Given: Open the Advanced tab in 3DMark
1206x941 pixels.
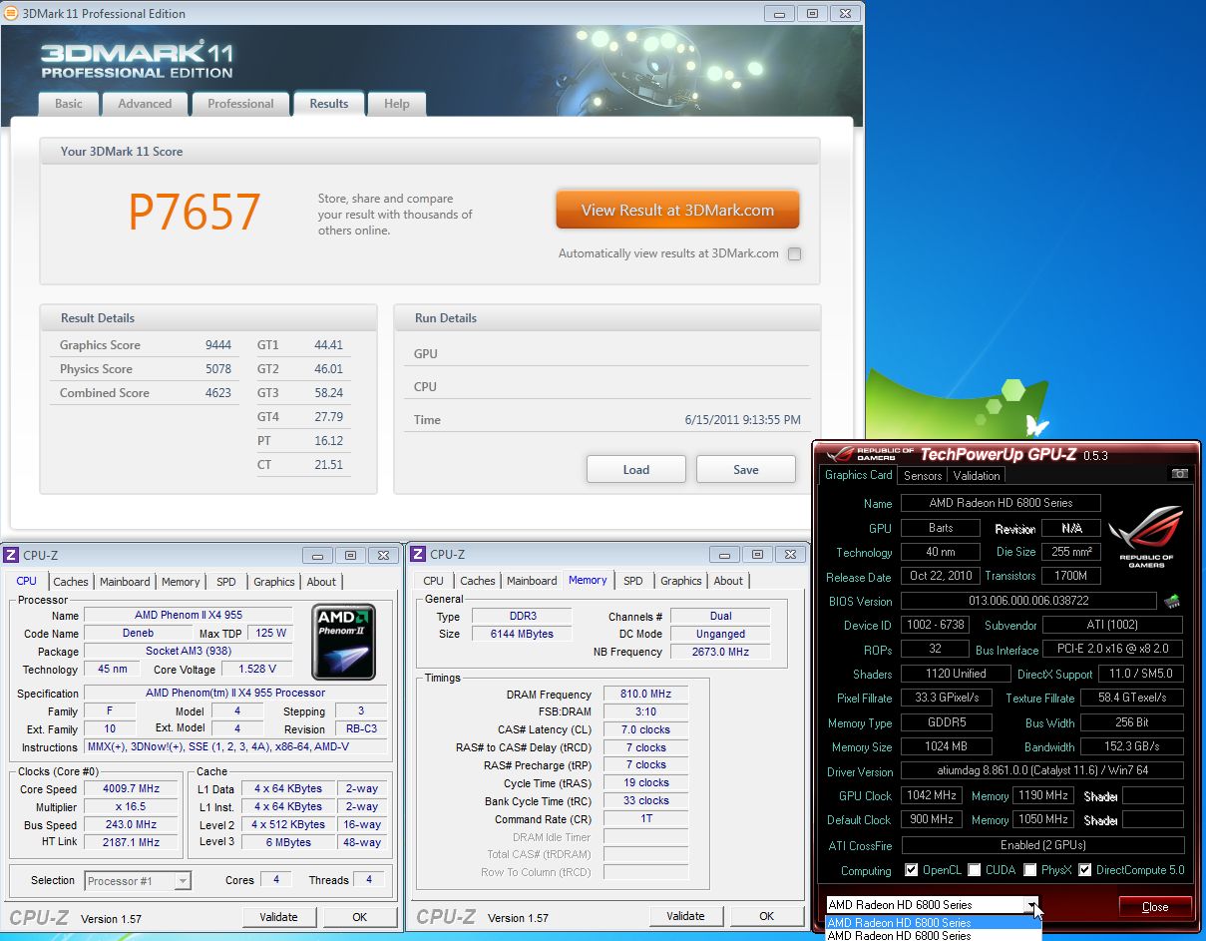Looking at the screenshot, I should pos(145,104).
